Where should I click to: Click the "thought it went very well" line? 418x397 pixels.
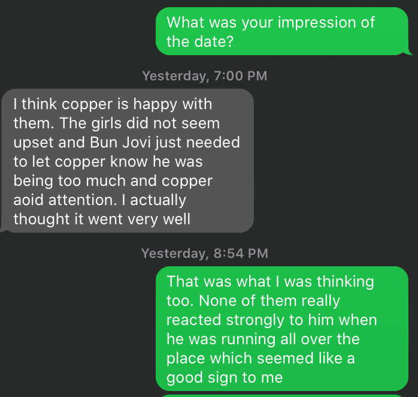point(102,219)
